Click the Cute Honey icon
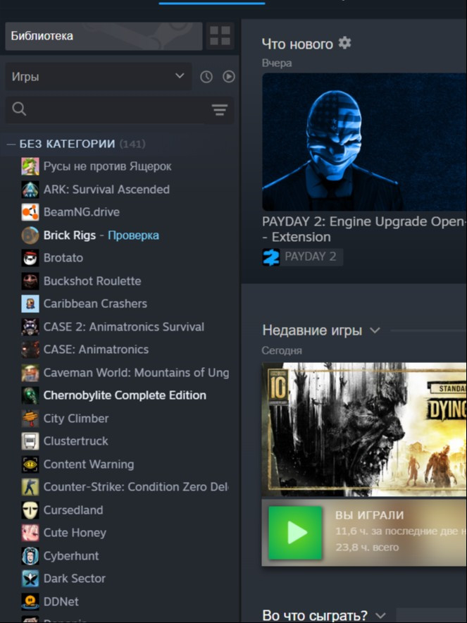Screen dimensions: 467x623 [x=30, y=533]
